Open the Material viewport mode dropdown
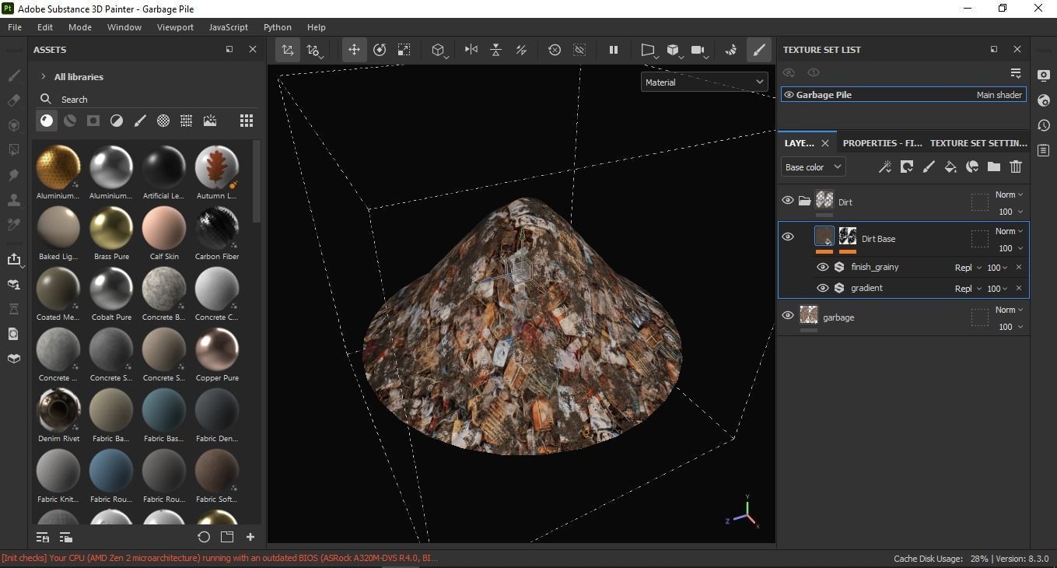 pyautogui.click(x=705, y=82)
